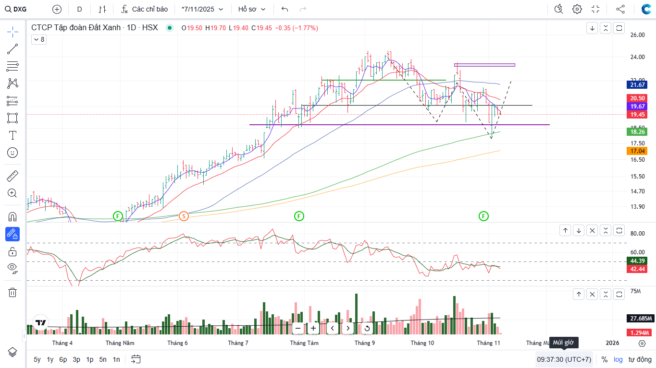The image size is (656, 368).
Task: Select the trend line drawing tool
Action: click(12, 49)
